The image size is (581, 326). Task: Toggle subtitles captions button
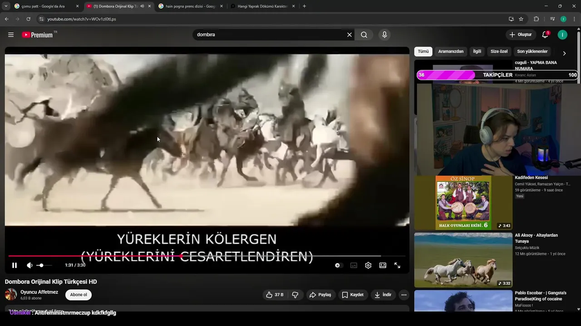354,265
